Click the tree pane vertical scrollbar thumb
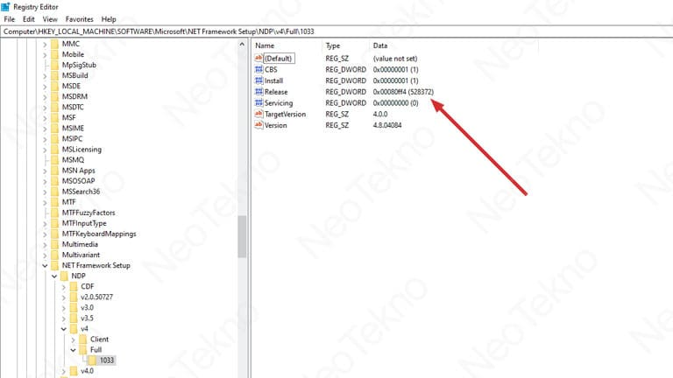This screenshot has width=673, height=378. [x=242, y=236]
